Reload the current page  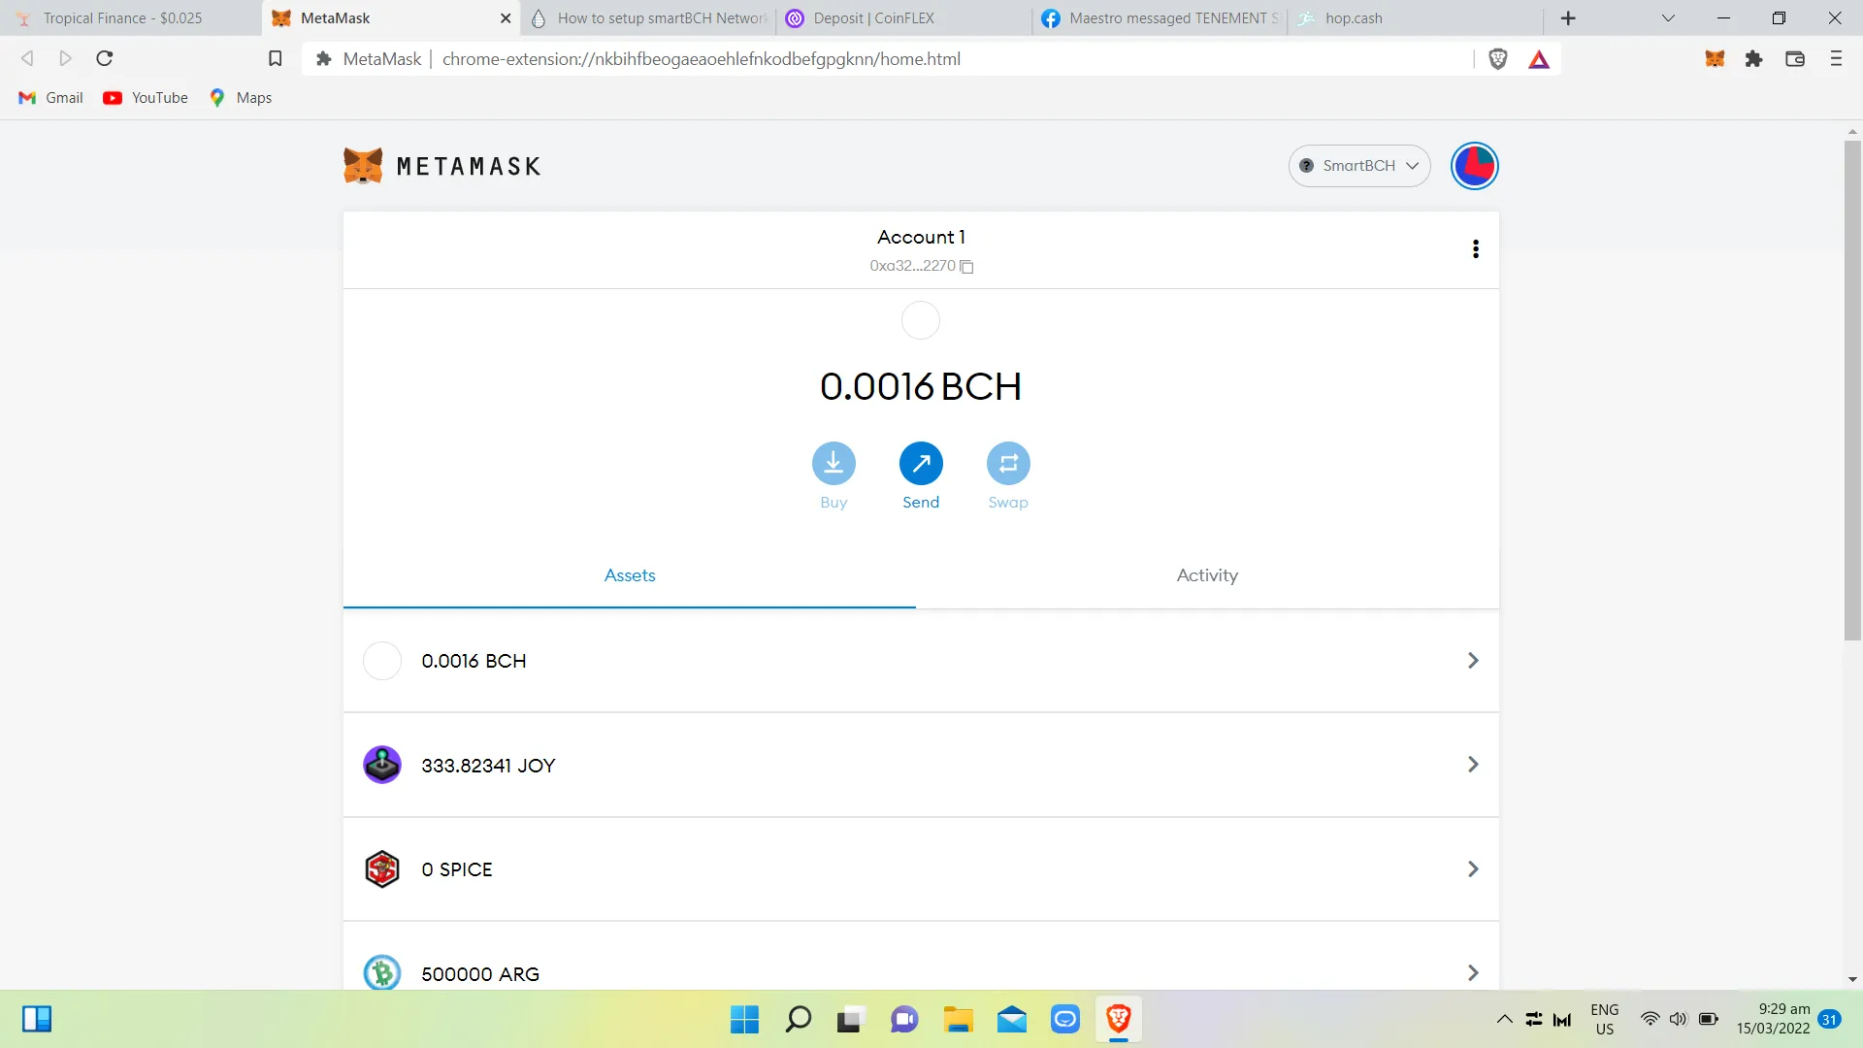point(105,59)
